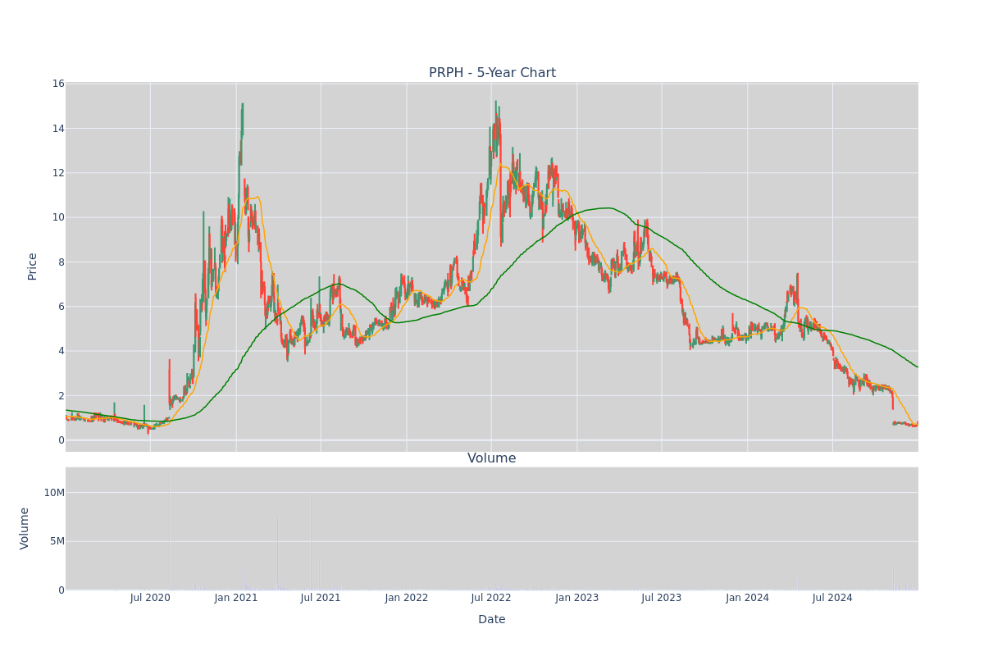Click the '10M' volume axis label
984x656 pixels.
coord(54,493)
